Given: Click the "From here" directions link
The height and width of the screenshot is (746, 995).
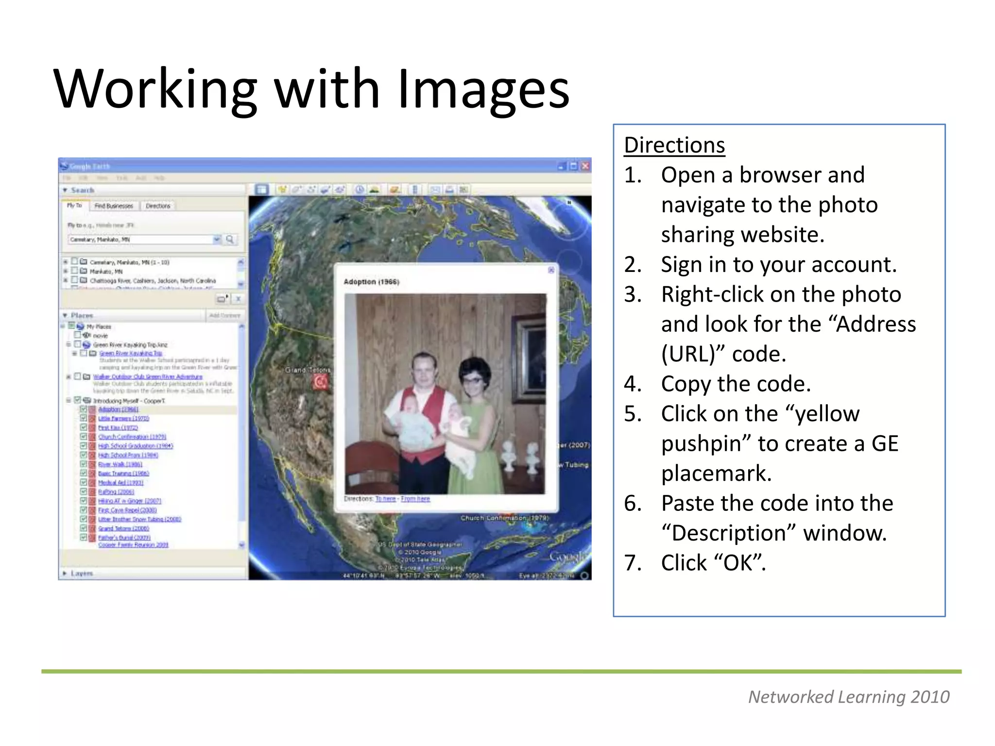Looking at the screenshot, I should pos(415,499).
